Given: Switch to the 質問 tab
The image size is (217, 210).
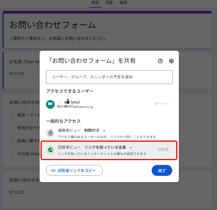Looking at the screenshot, I should pyautogui.click(x=95, y=3).
